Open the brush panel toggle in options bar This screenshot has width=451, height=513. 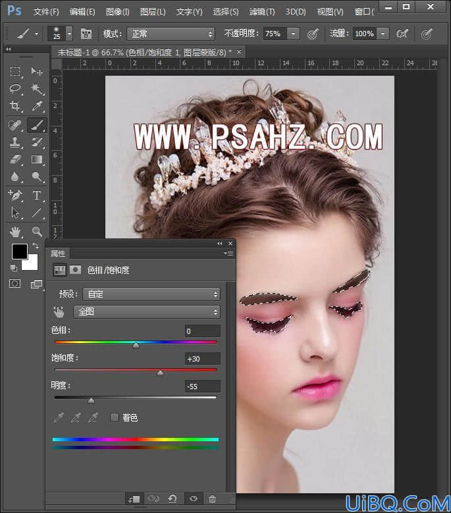coord(86,34)
